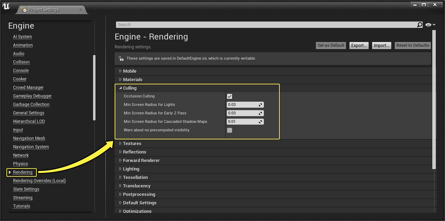Image resolution: width=445 pixels, height=221 pixels.
Task: Click the Min Screen Radius for Lights value field
Action: pyautogui.click(x=242, y=105)
